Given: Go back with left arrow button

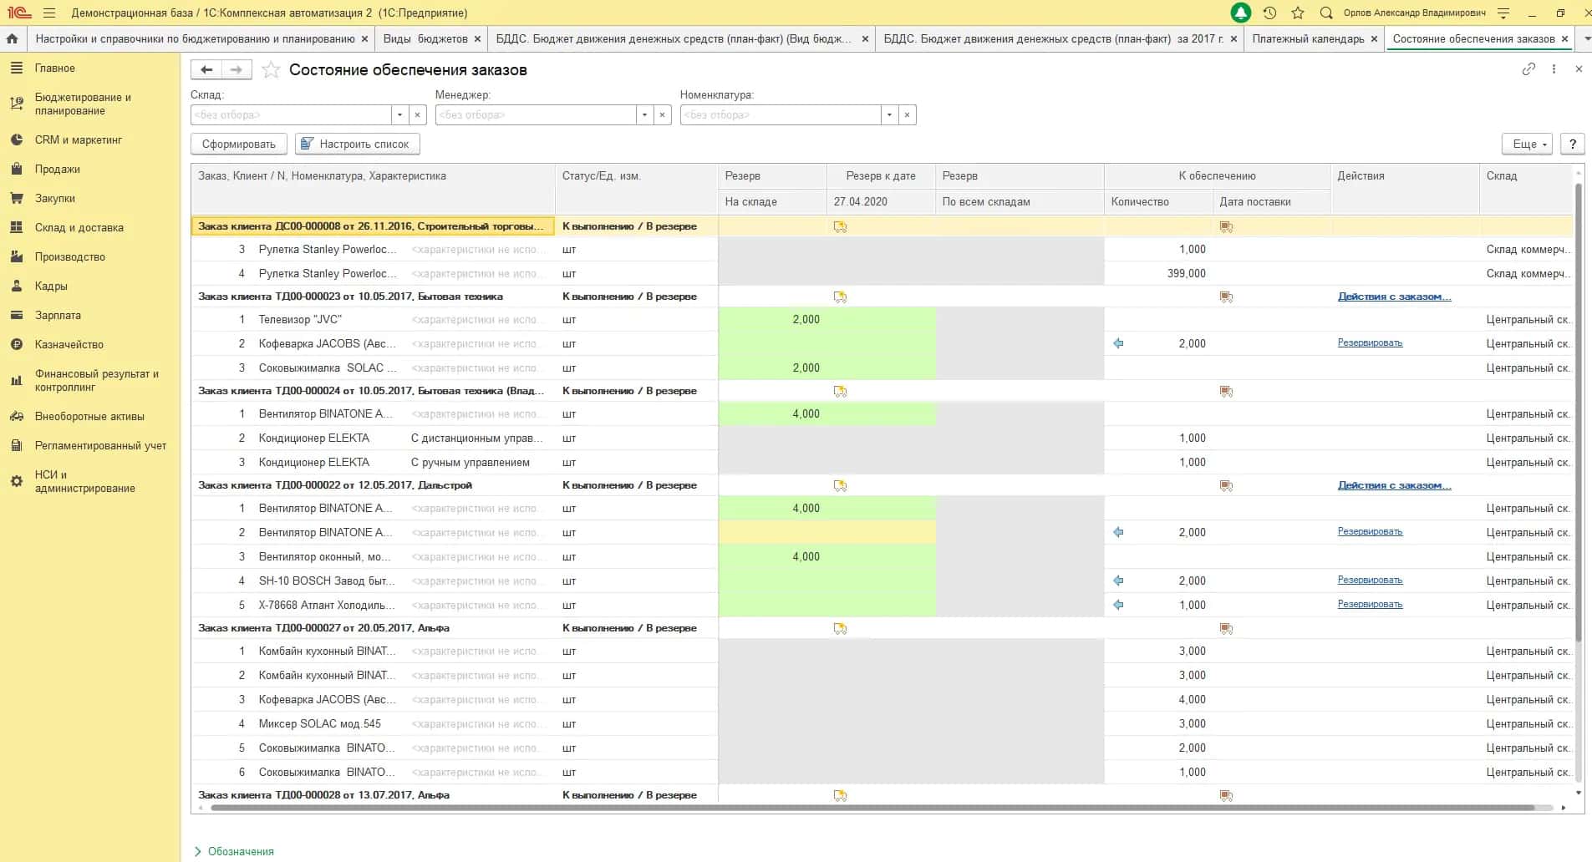Looking at the screenshot, I should pos(206,70).
